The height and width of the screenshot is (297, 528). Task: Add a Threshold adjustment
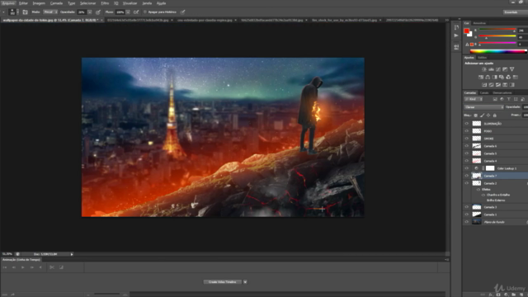point(498,85)
